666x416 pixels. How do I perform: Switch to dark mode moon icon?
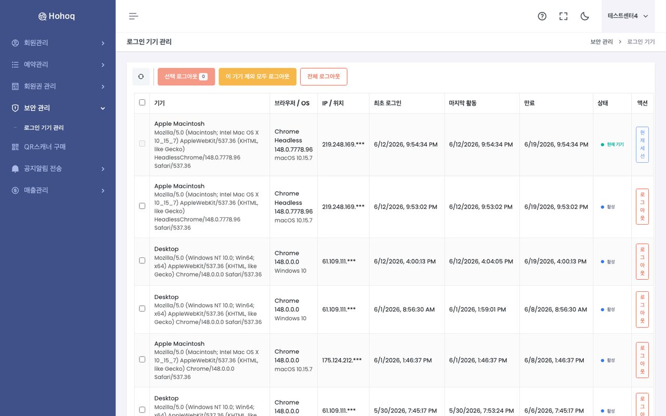pos(585,16)
